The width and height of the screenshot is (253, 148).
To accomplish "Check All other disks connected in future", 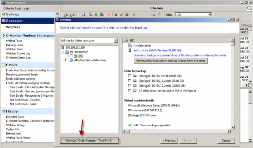I will pos(129,90).
